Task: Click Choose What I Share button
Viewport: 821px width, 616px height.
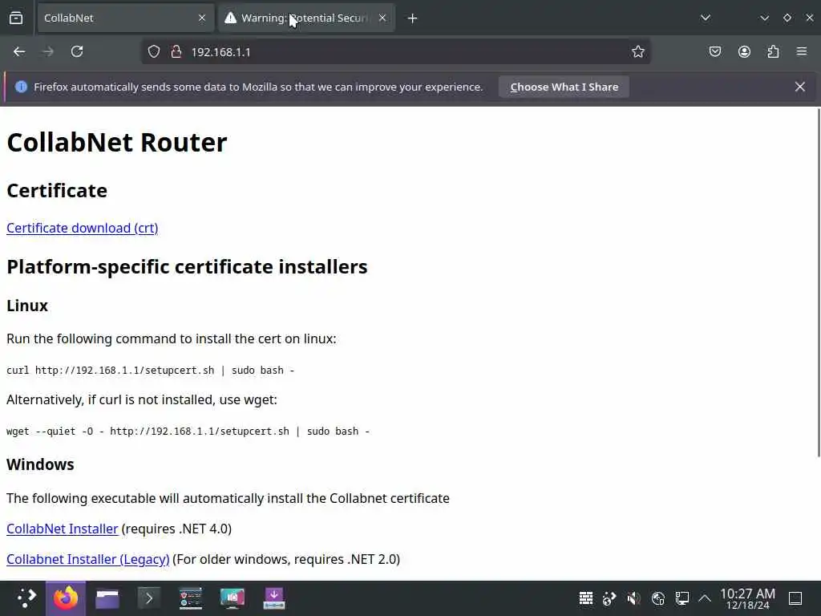Action: 564,87
